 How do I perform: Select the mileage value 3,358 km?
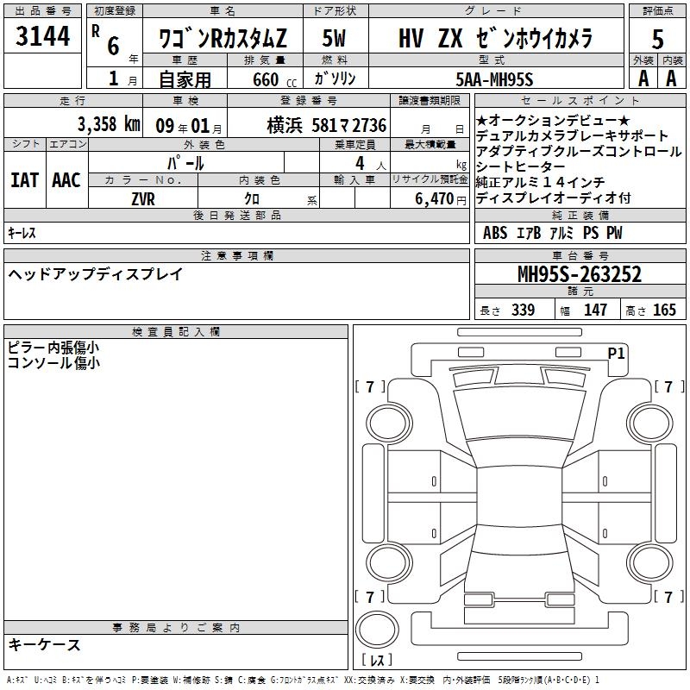[108, 123]
